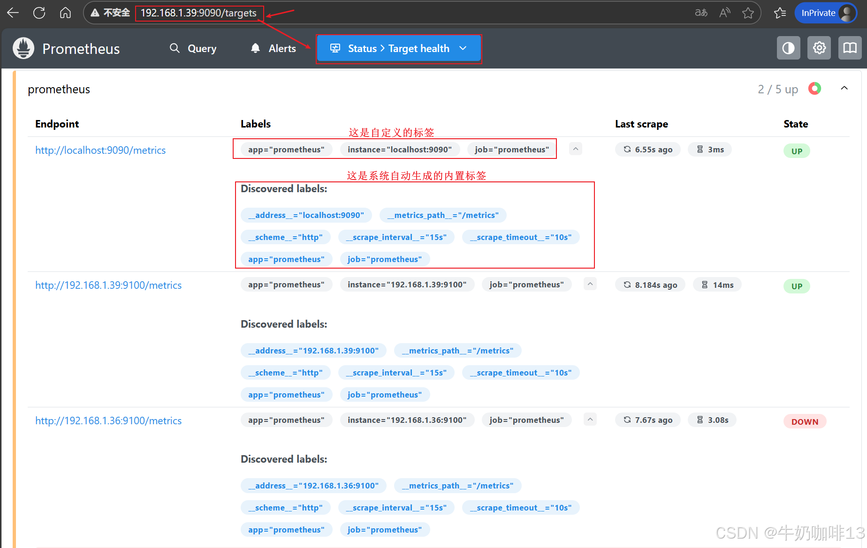The image size is (867, 548).
Task: Open the Query page
Action: coord(193,48)
